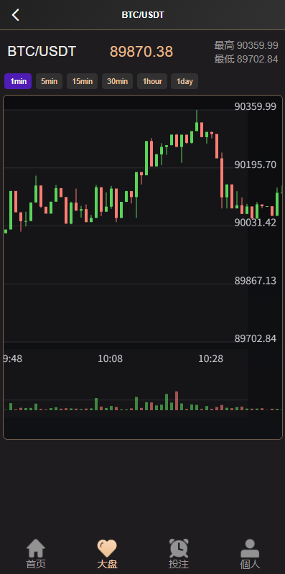Click the 最低 89702.84 low value
Image resolution: width=285 pixels, height=574 pixels.
pos(246,60)
